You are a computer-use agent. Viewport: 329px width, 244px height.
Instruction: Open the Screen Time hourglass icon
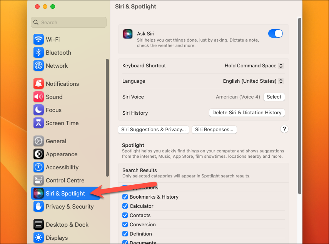click(38, 123)
